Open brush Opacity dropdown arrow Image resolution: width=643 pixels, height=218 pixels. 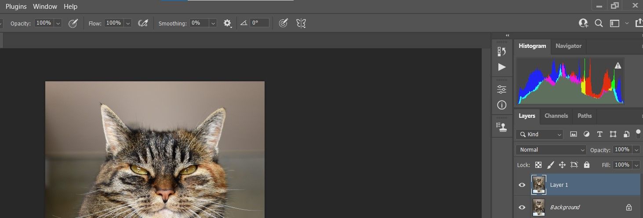click(58, 23)
